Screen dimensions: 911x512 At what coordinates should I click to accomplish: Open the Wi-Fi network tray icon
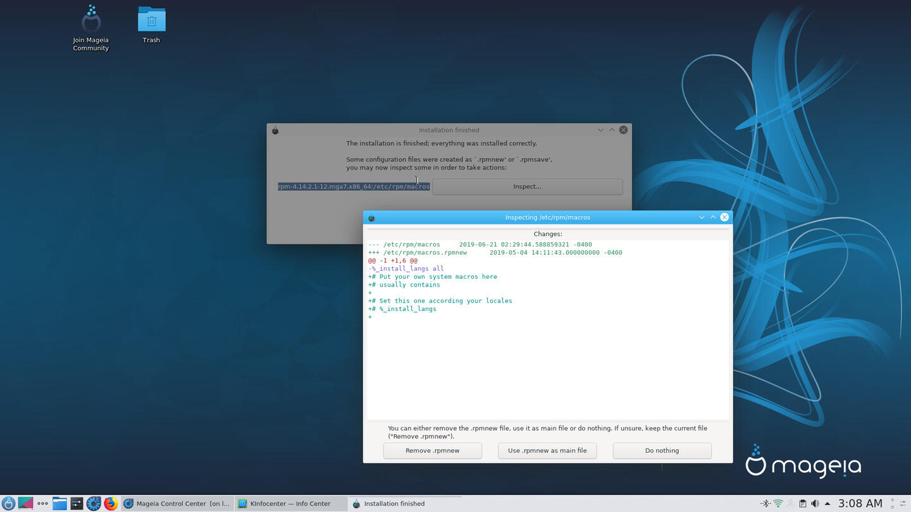(x=778, y=504)
